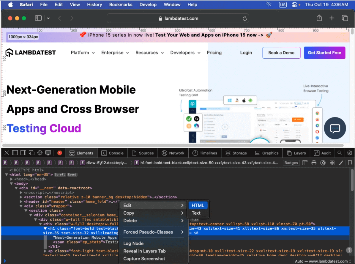The width and height of the screenshot is (355, 264).
Task: Activate the element selection crosshair tool
Action: tap(40, 153)
